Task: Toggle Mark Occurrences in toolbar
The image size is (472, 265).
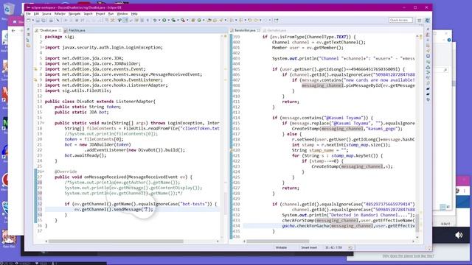Action: [126, 20]
